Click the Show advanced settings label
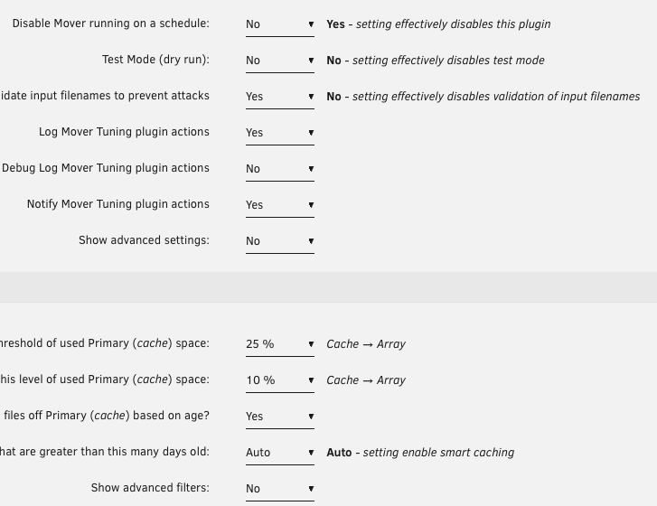Screen dimensions: 657x506 click(x=144, y=240)
